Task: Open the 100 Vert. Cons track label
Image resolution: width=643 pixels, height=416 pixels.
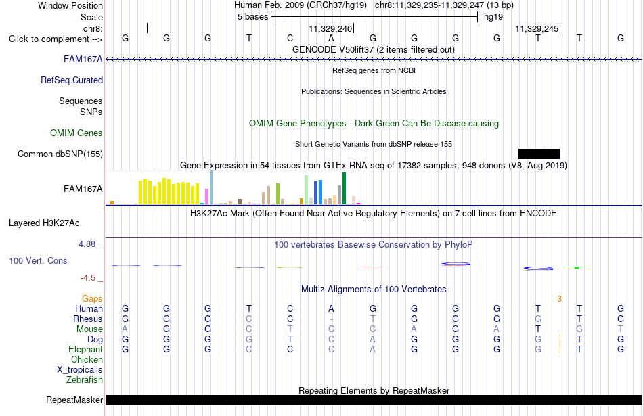Action: [x=38, y=261]
